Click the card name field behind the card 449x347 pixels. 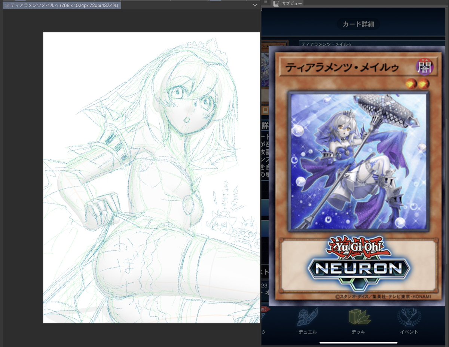pos(373,43)
